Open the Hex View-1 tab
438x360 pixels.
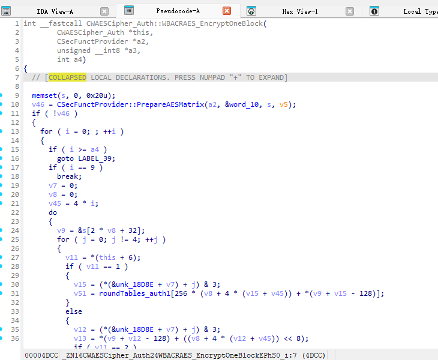(300, 11)
